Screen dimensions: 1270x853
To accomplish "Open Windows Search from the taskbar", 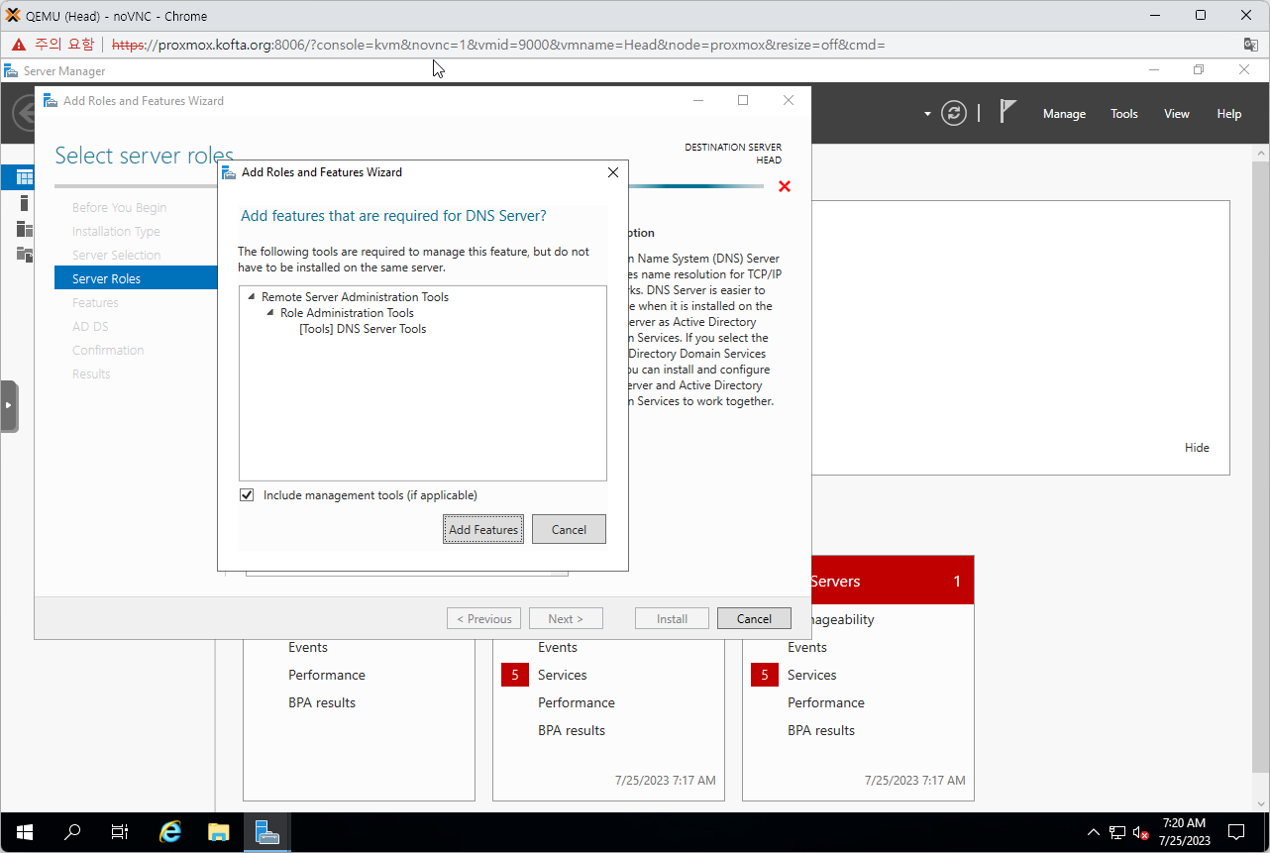I will 71,831.
